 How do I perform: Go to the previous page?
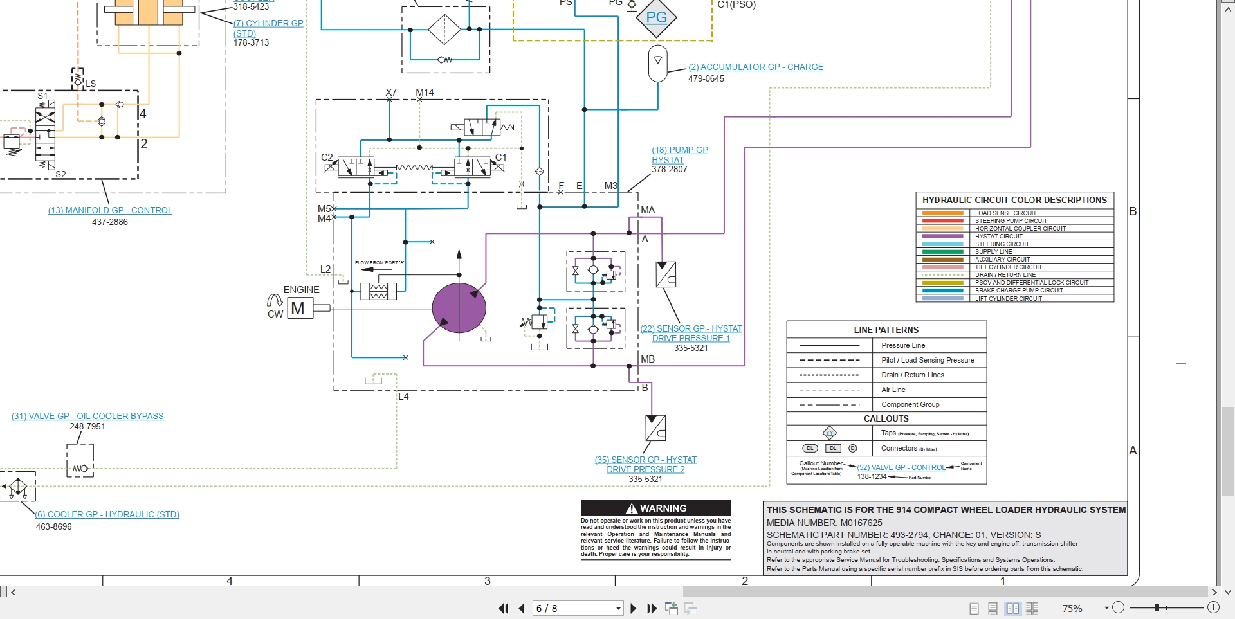click(522, 608)
